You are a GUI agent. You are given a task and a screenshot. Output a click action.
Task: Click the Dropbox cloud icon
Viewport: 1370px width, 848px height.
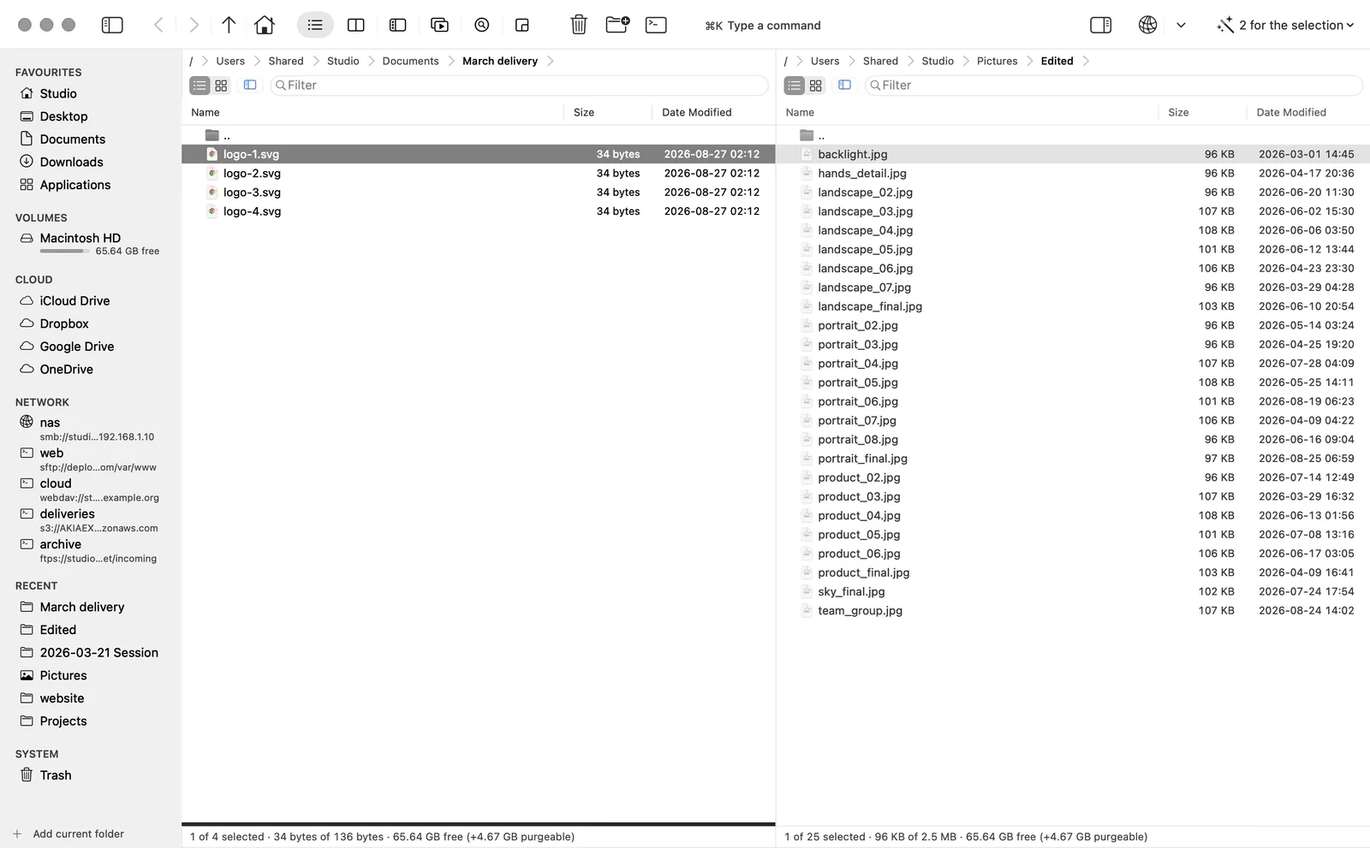pos(27,323)
